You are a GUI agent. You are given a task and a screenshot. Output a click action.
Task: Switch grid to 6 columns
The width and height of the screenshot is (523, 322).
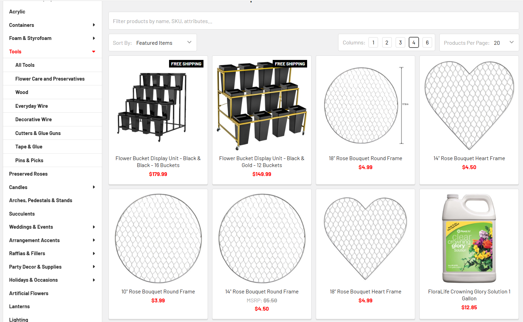(x=427, y=42)
